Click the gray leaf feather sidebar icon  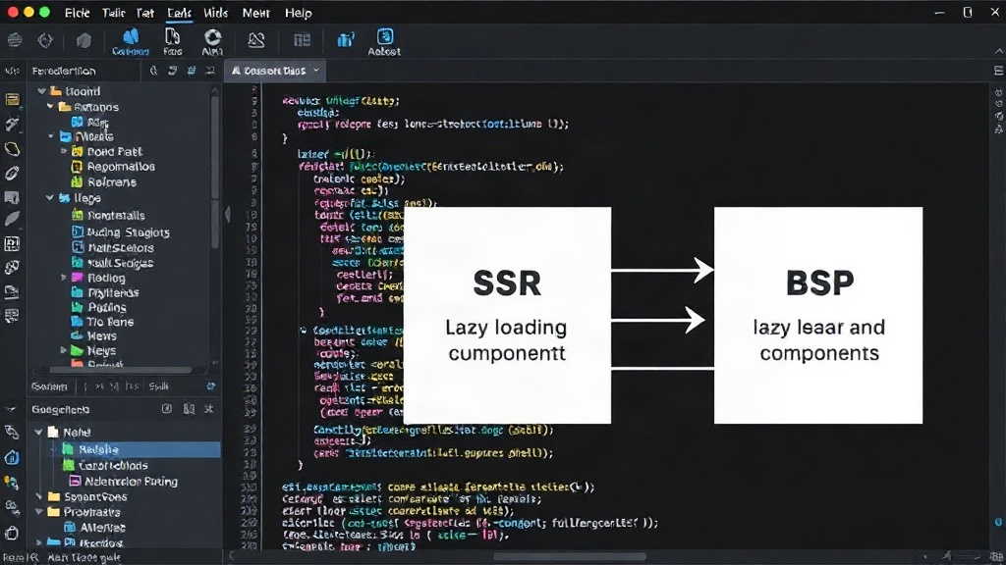12,219
